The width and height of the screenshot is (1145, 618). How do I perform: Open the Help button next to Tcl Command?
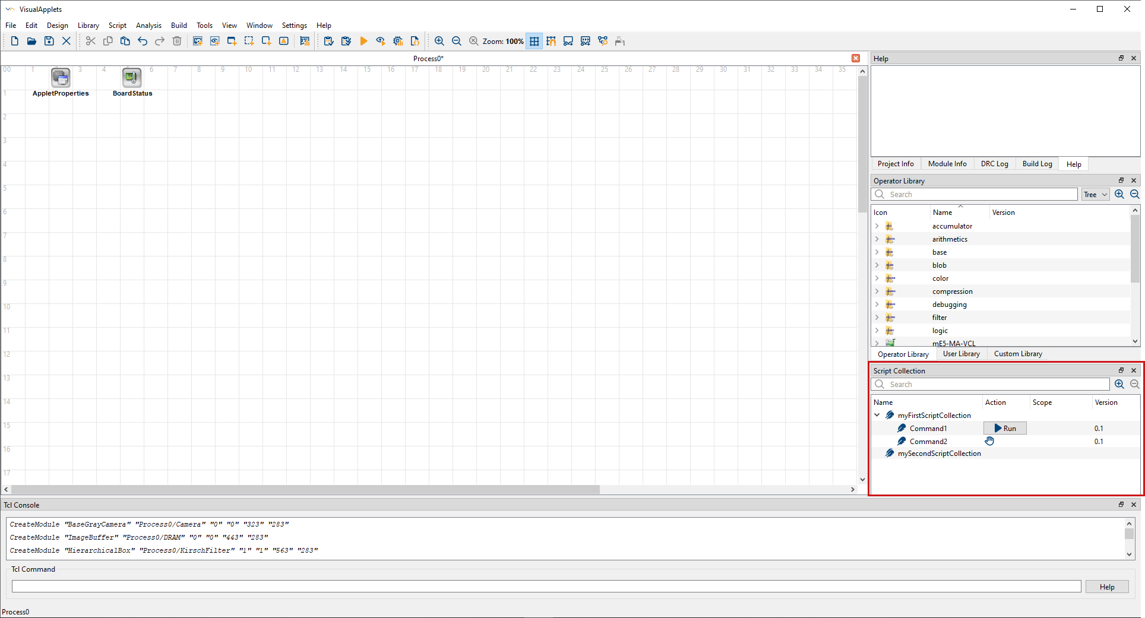click(1106, 586)
